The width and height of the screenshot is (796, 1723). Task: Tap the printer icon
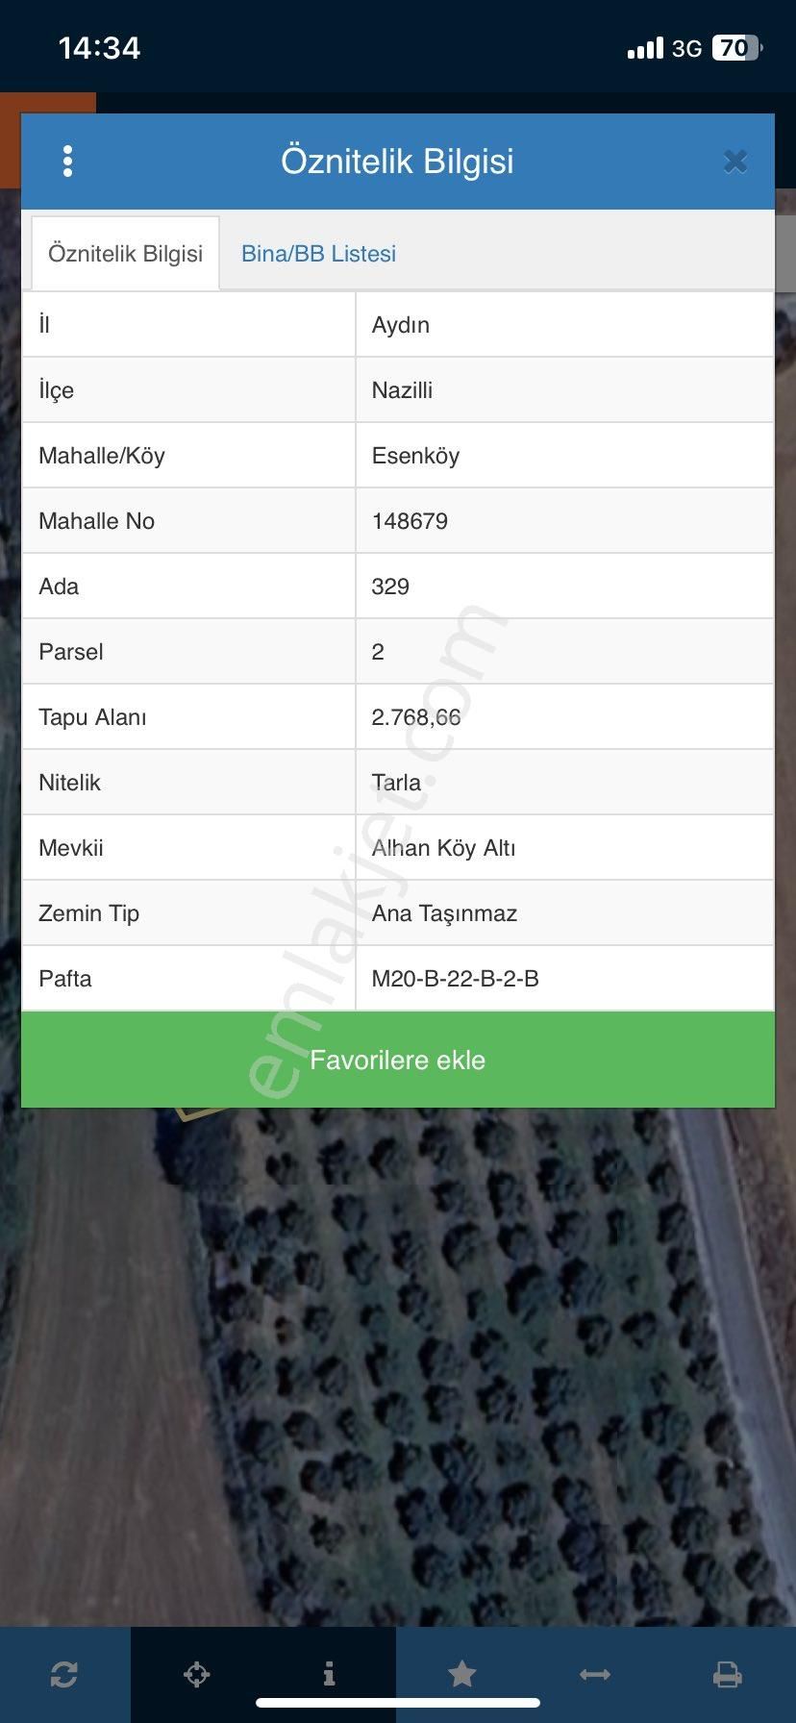tap(727, 1674)
